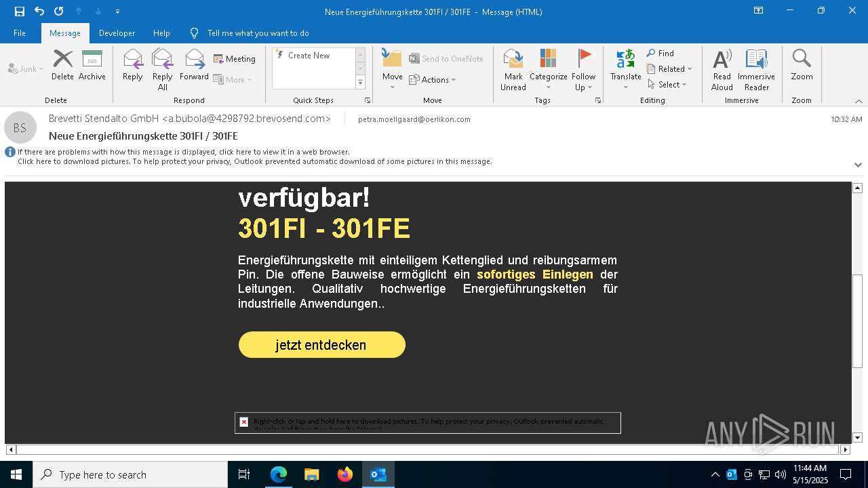
Task: Click the blocked picture placeholder
Action: click(x=428, y=422)
